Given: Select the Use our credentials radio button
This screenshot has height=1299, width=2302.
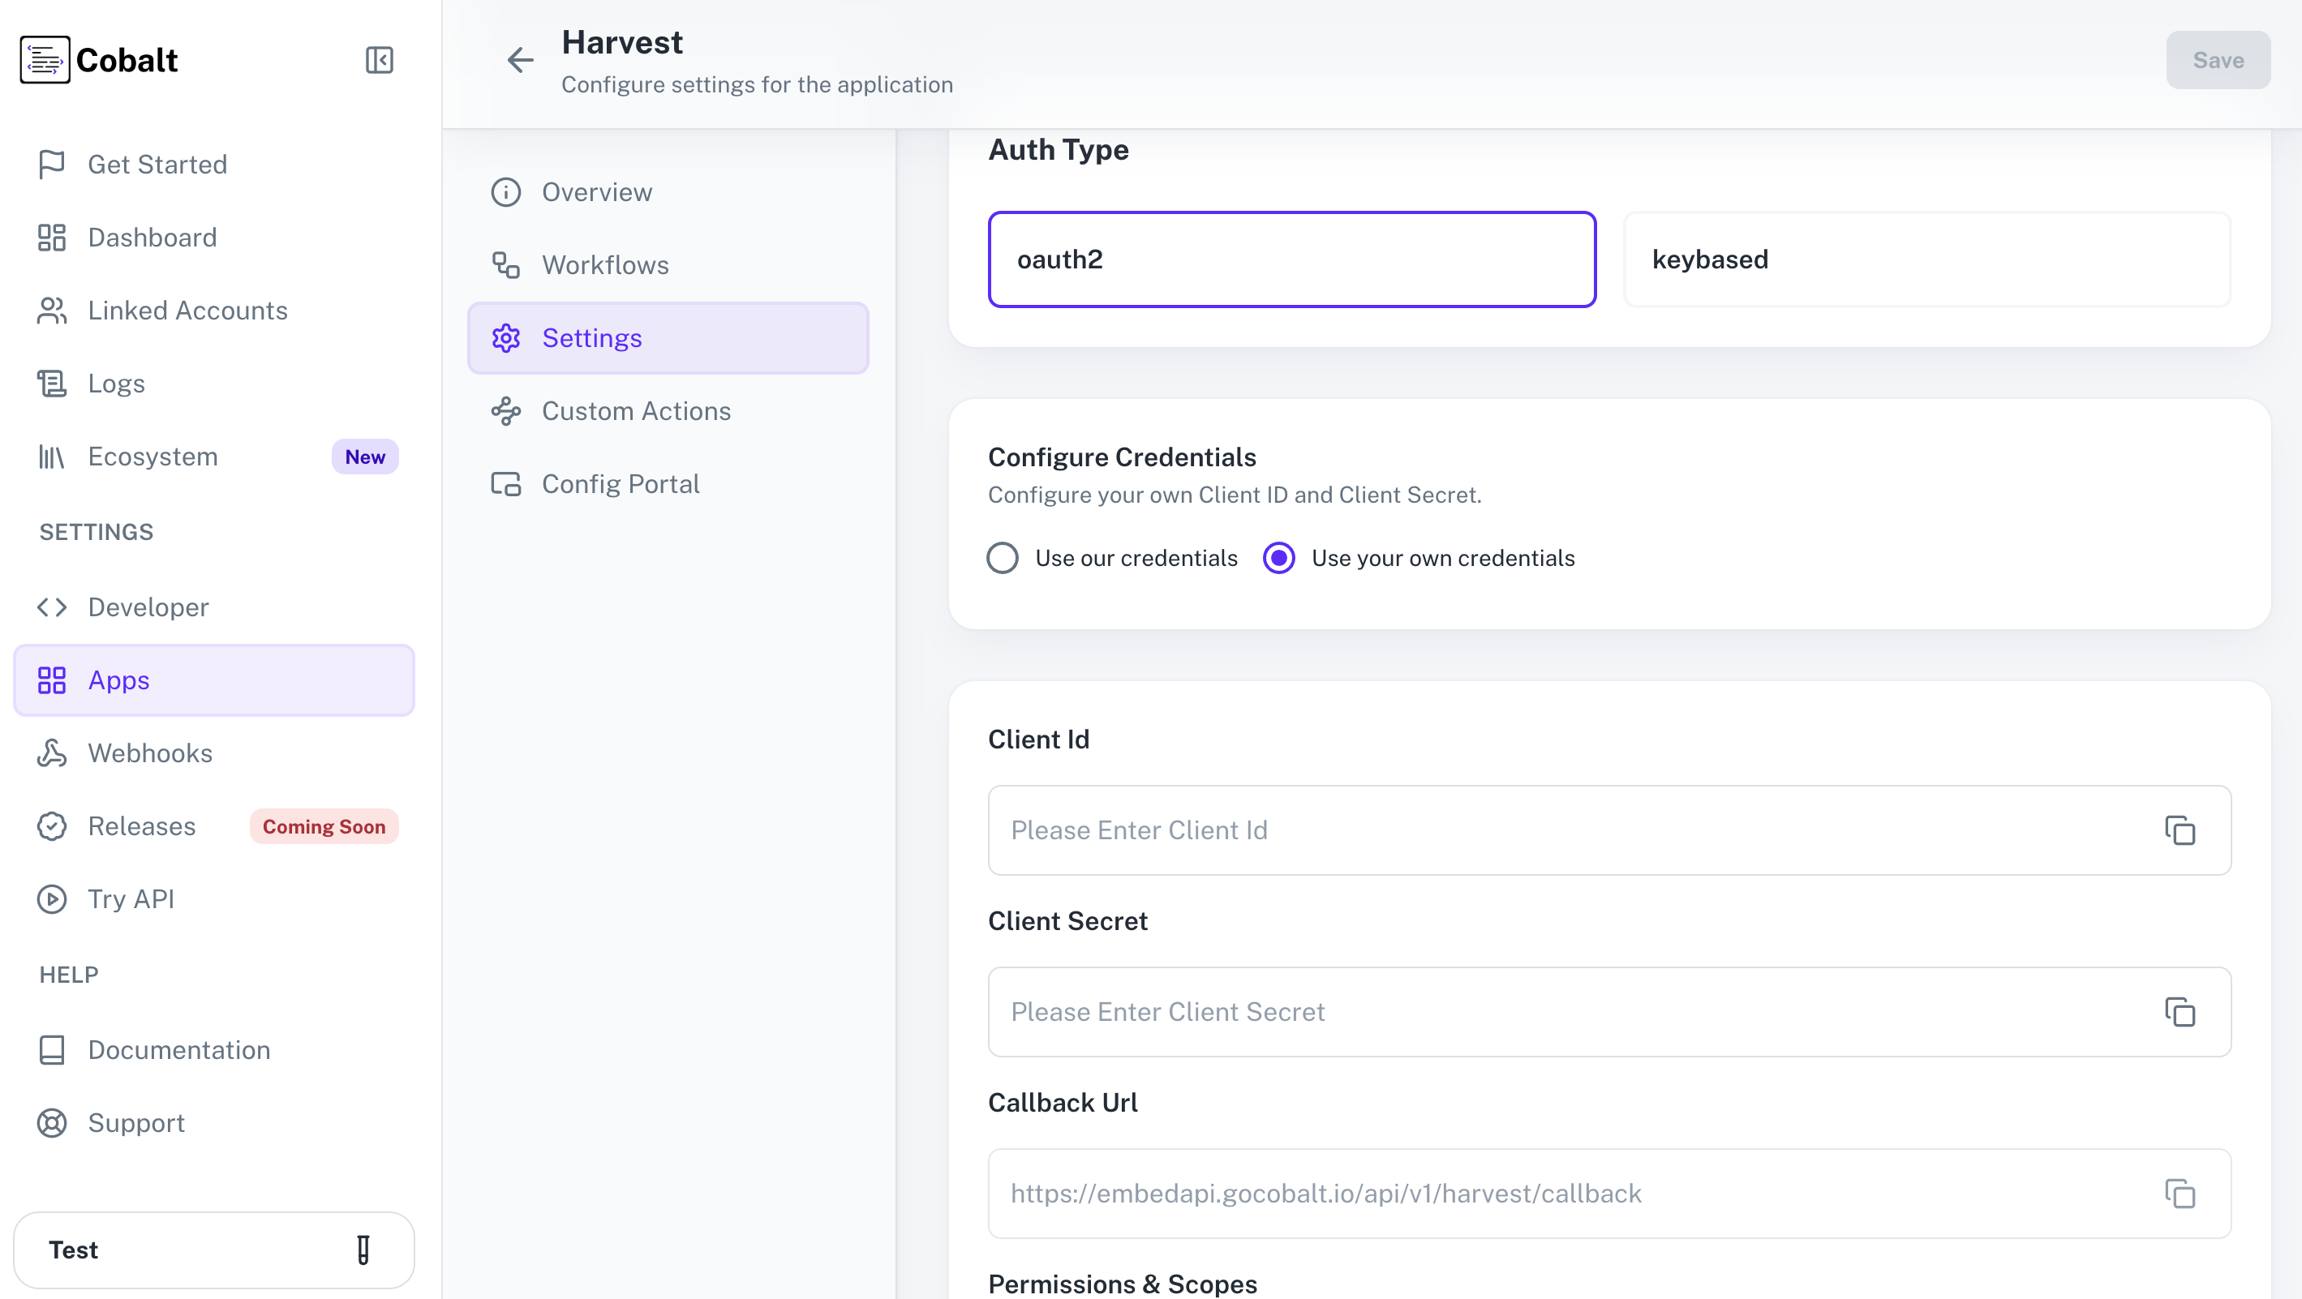Looking at the screenshot, I should click(1003, 558).
